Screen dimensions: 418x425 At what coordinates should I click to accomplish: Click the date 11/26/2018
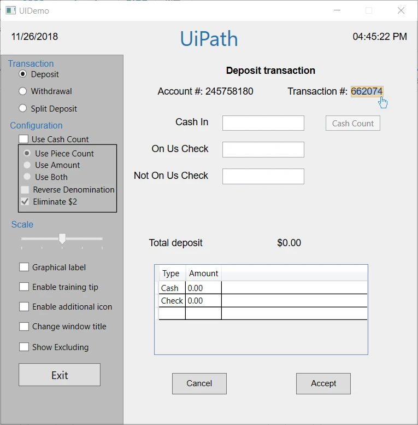[34, 37]
